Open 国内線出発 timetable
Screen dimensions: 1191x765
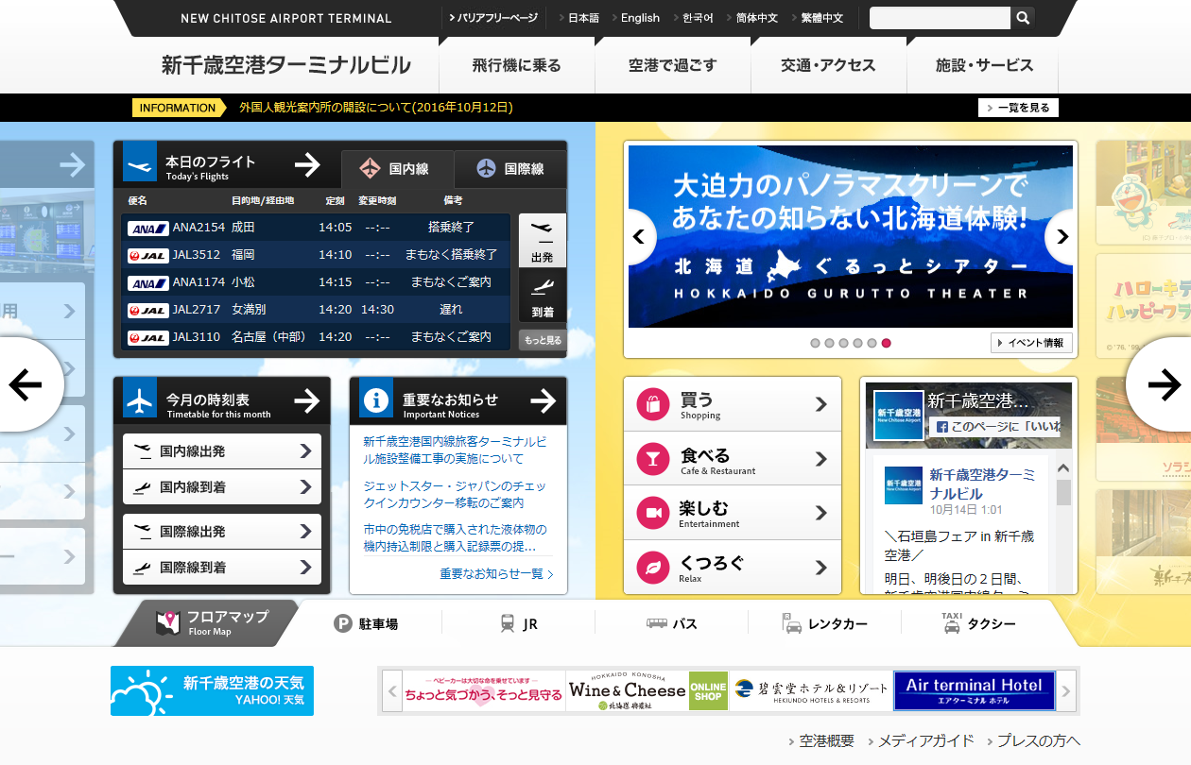pos(222,451)
